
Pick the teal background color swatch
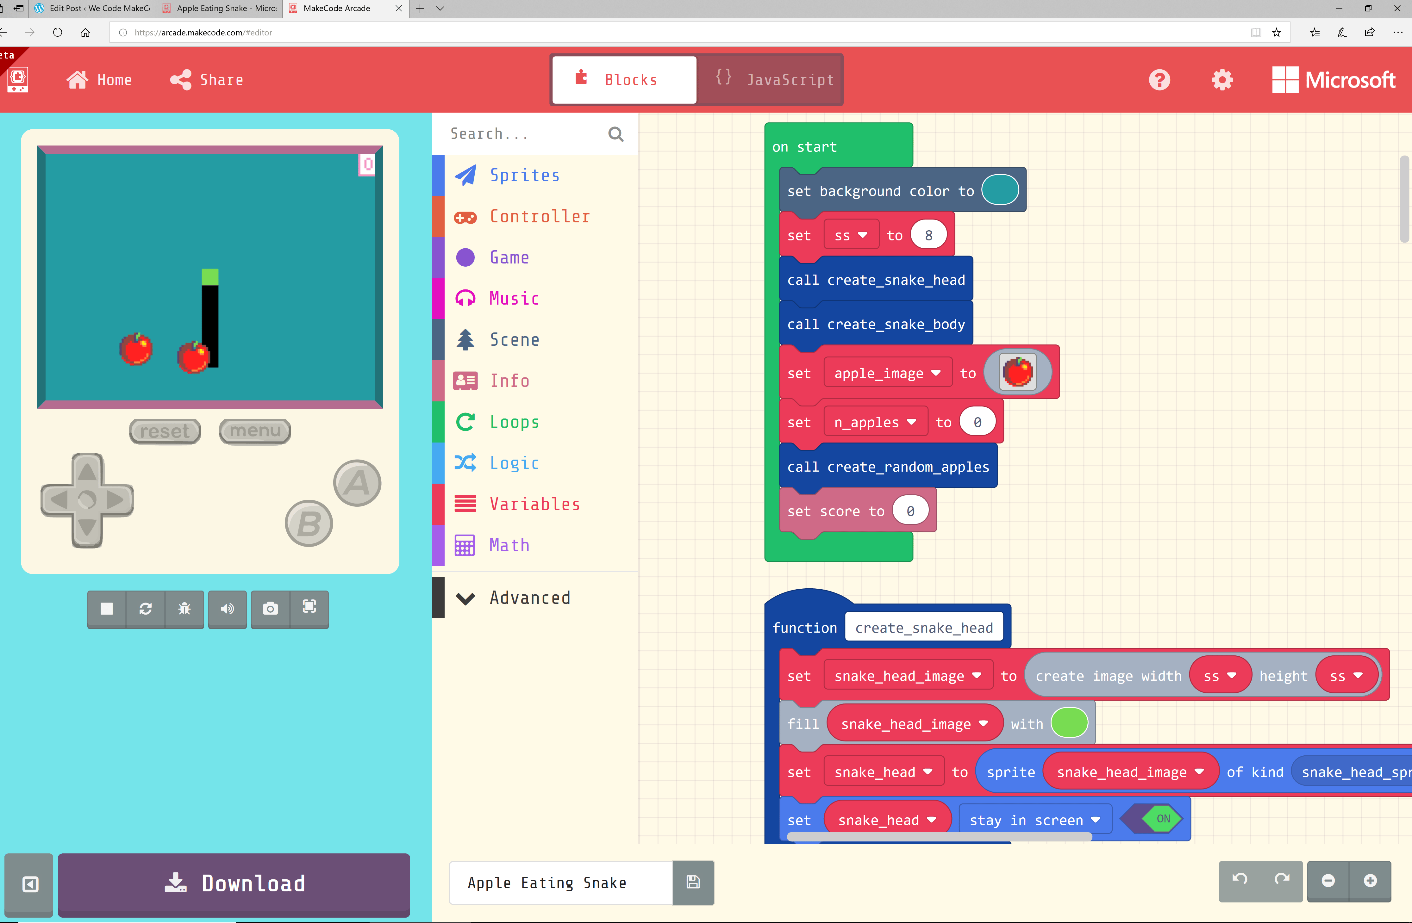click(x=1000, y=190)
